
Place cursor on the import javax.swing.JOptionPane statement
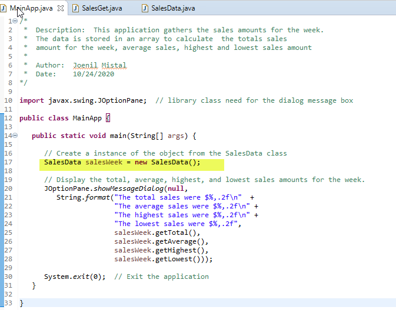coord(83,100)
